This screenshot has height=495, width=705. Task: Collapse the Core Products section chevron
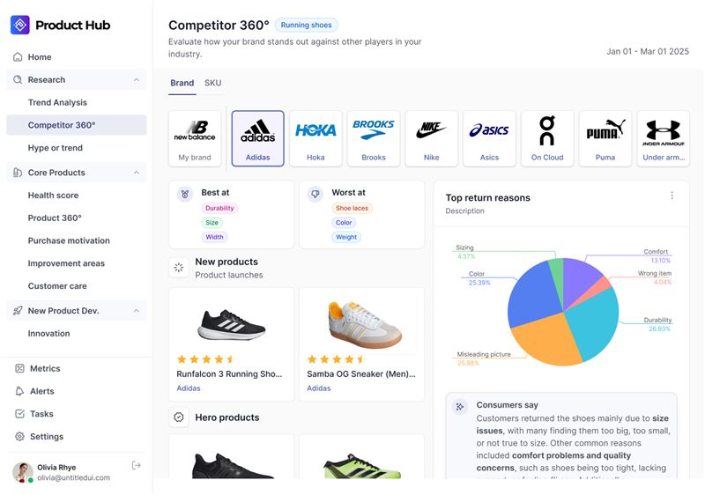(x=137, y=173)
